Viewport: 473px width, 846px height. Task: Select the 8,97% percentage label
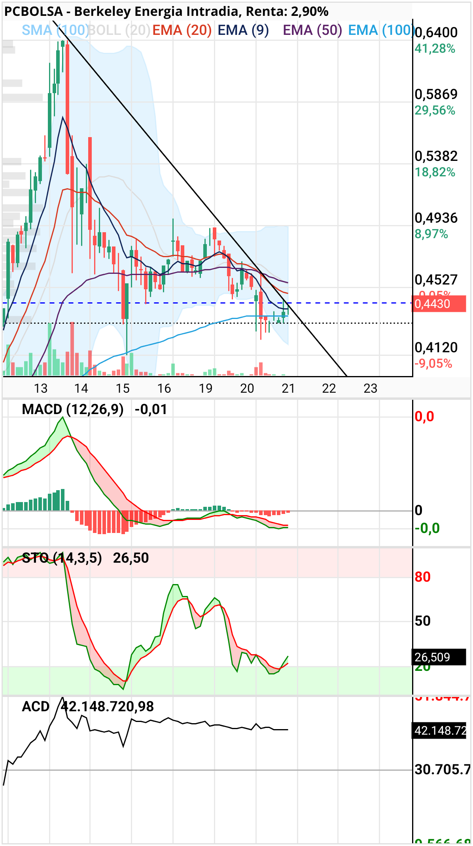point(431,234)
